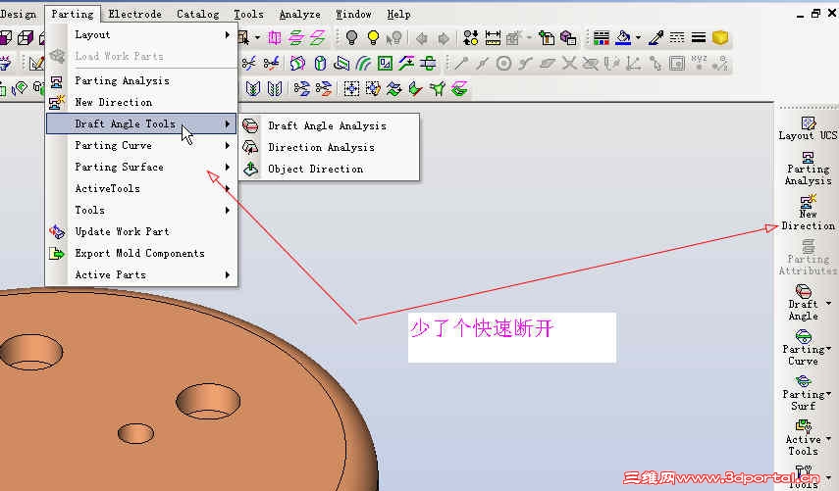The height and width of the screenshot is (491, 839).
Task: Open the Tools menu in menu bar
Action: (248, 15)
